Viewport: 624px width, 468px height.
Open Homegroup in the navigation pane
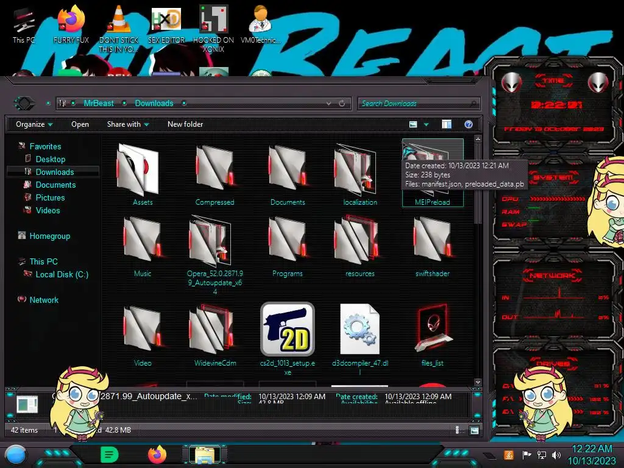coord(50,236)
